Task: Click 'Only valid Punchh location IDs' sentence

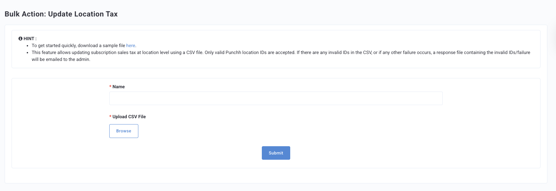Action: click(250, 52)
